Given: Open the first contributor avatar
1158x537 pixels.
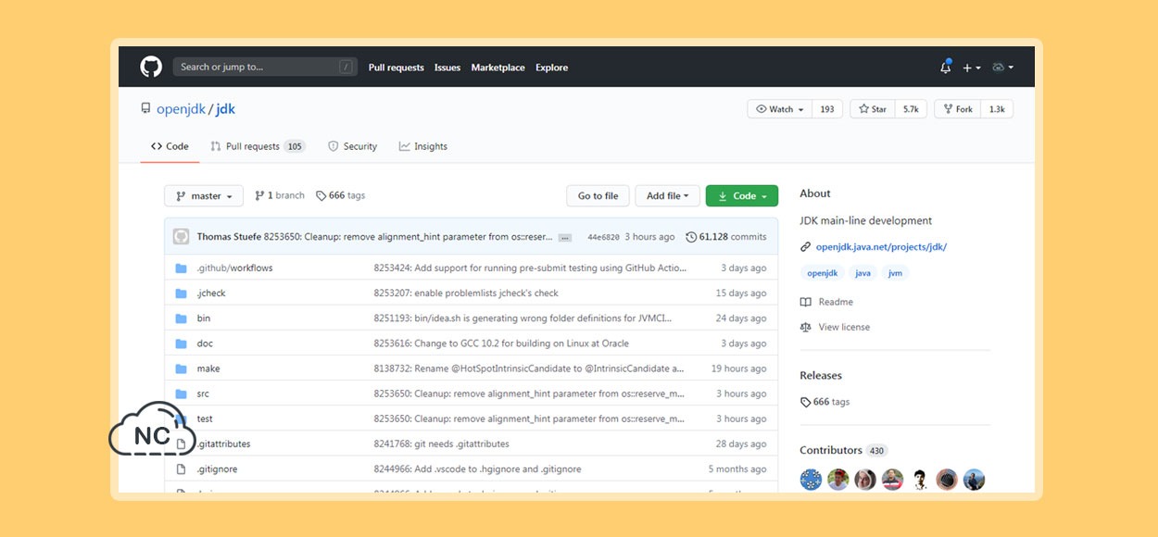Looking at the screenshot, I should 811,480.
